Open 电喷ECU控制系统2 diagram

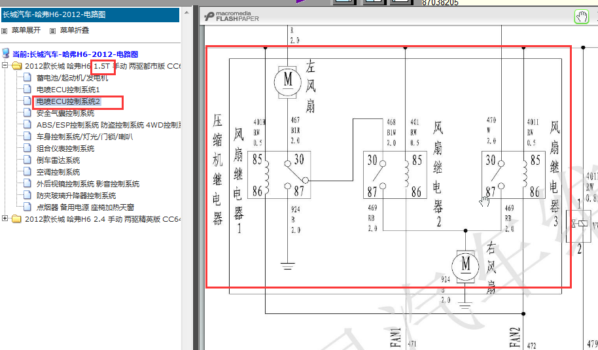click(x=68, y=101)
